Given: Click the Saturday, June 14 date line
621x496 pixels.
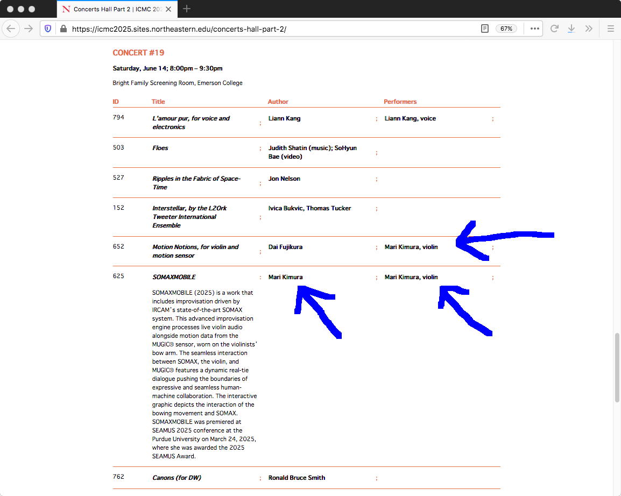Looking at the screenshot, I should [x=167, y=68].
